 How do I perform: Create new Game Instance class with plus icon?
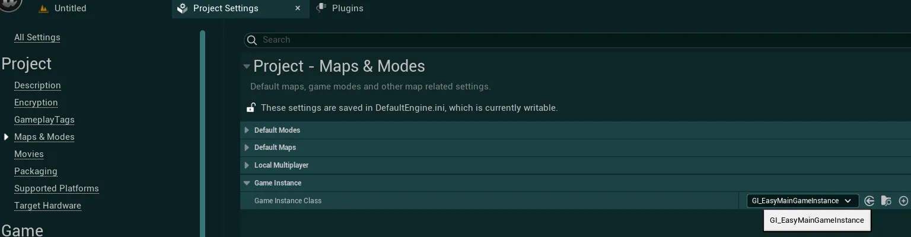904,201
